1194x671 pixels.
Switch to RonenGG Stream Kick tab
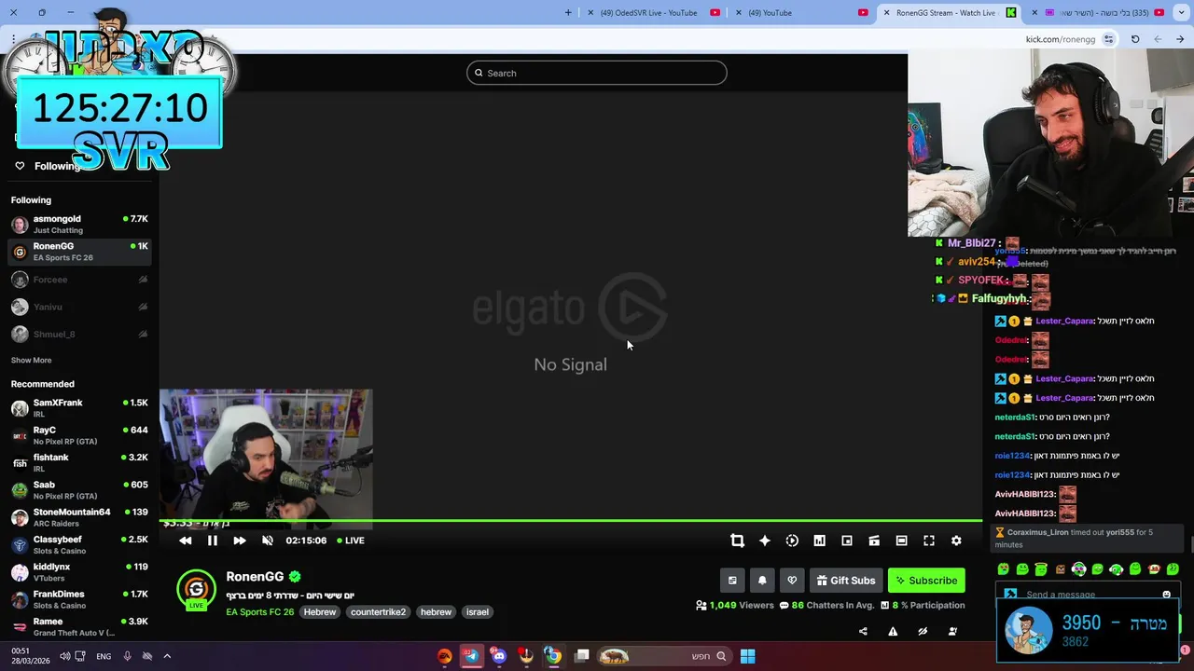(x=949, y=12)
